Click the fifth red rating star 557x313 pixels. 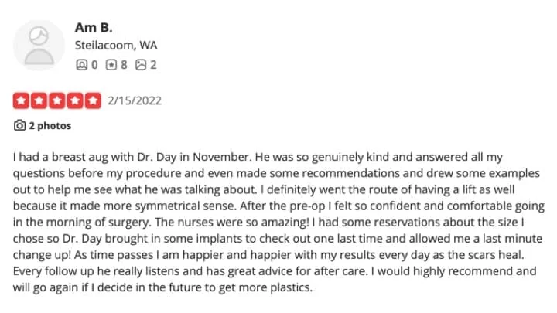(x=92, y=100)
